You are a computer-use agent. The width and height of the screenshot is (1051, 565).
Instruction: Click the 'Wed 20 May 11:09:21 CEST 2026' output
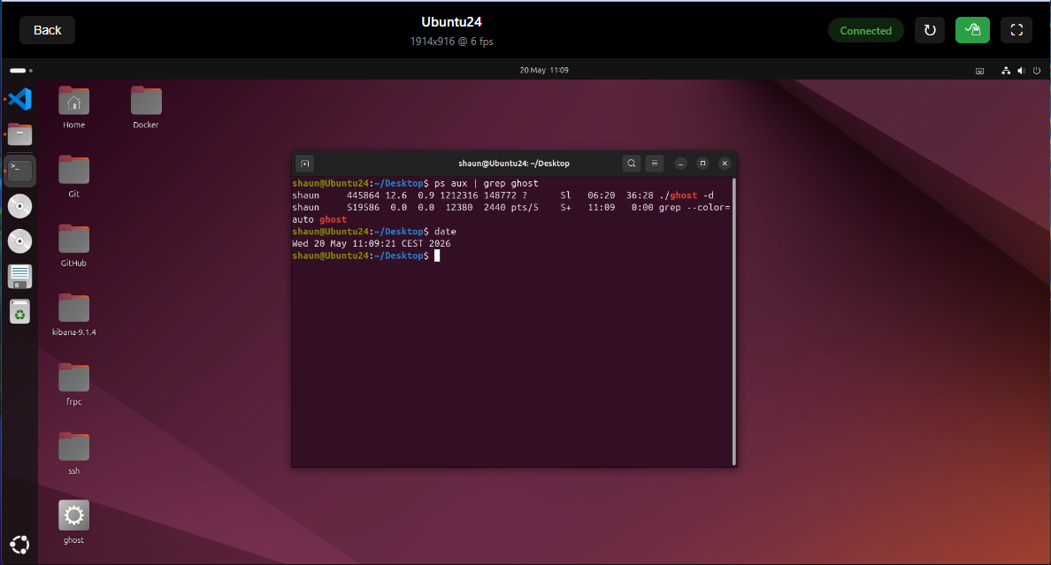pos(372,244)
